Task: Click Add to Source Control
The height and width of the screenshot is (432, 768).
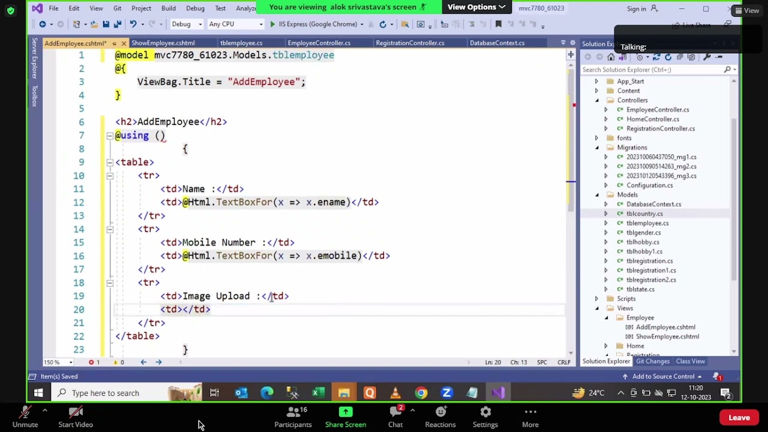Action: (x=663, y=376)
